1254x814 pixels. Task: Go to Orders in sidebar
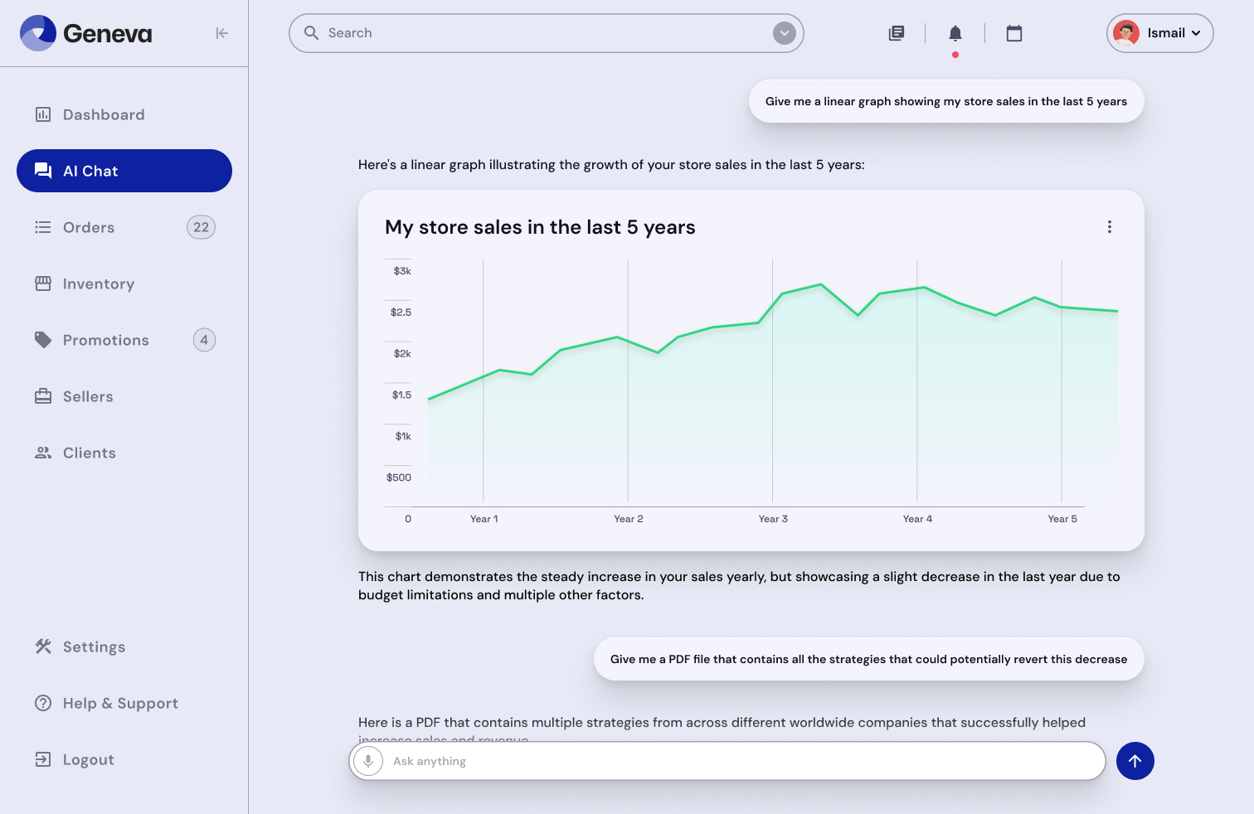point(89,227)
